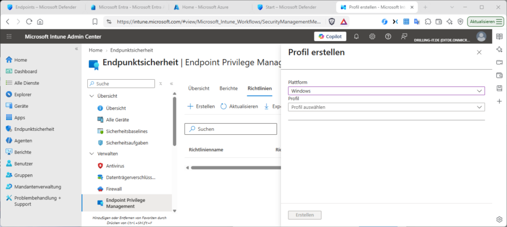Open the help question mark icon
507x227 pixels.
point(388,37)
